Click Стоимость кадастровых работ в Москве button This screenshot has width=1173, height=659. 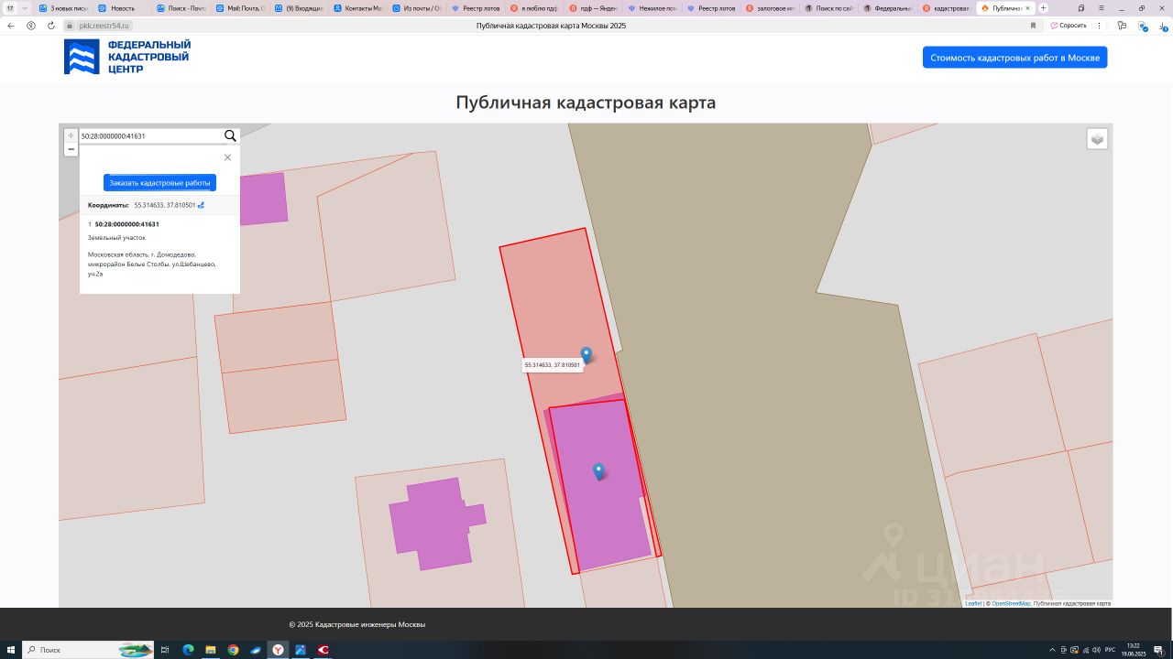click(x=1014, y=58)
